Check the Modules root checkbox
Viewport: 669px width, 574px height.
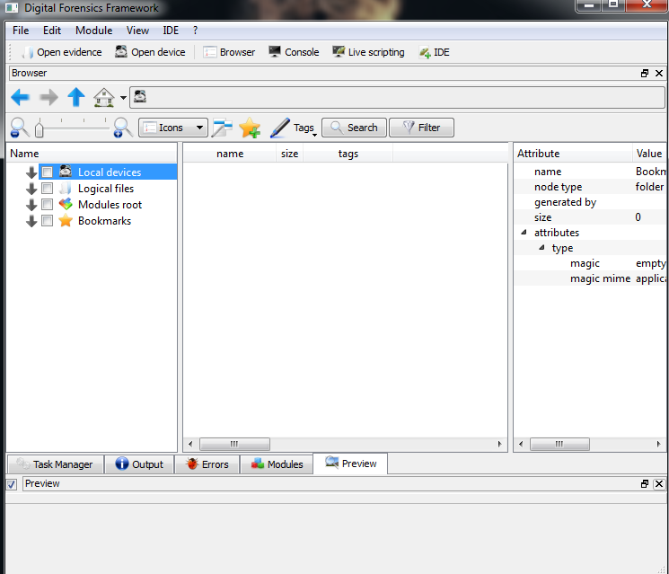(x=48, y=205)
